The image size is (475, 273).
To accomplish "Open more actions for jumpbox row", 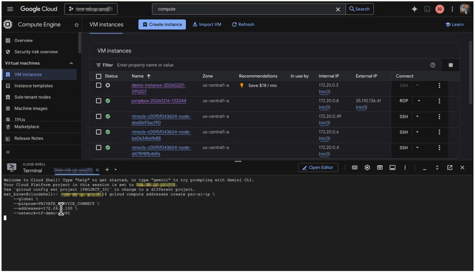I will point(439,101).
